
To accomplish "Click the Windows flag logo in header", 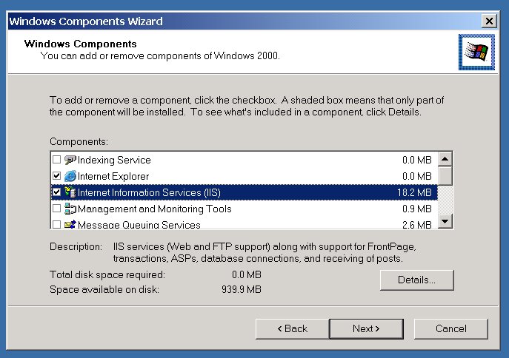I will click(x=476, y=52).
